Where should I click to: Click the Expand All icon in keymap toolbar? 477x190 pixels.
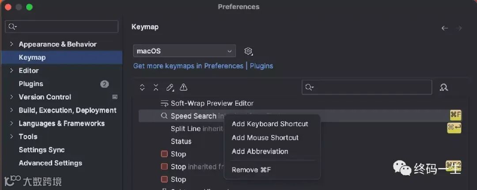pos(142,88)
